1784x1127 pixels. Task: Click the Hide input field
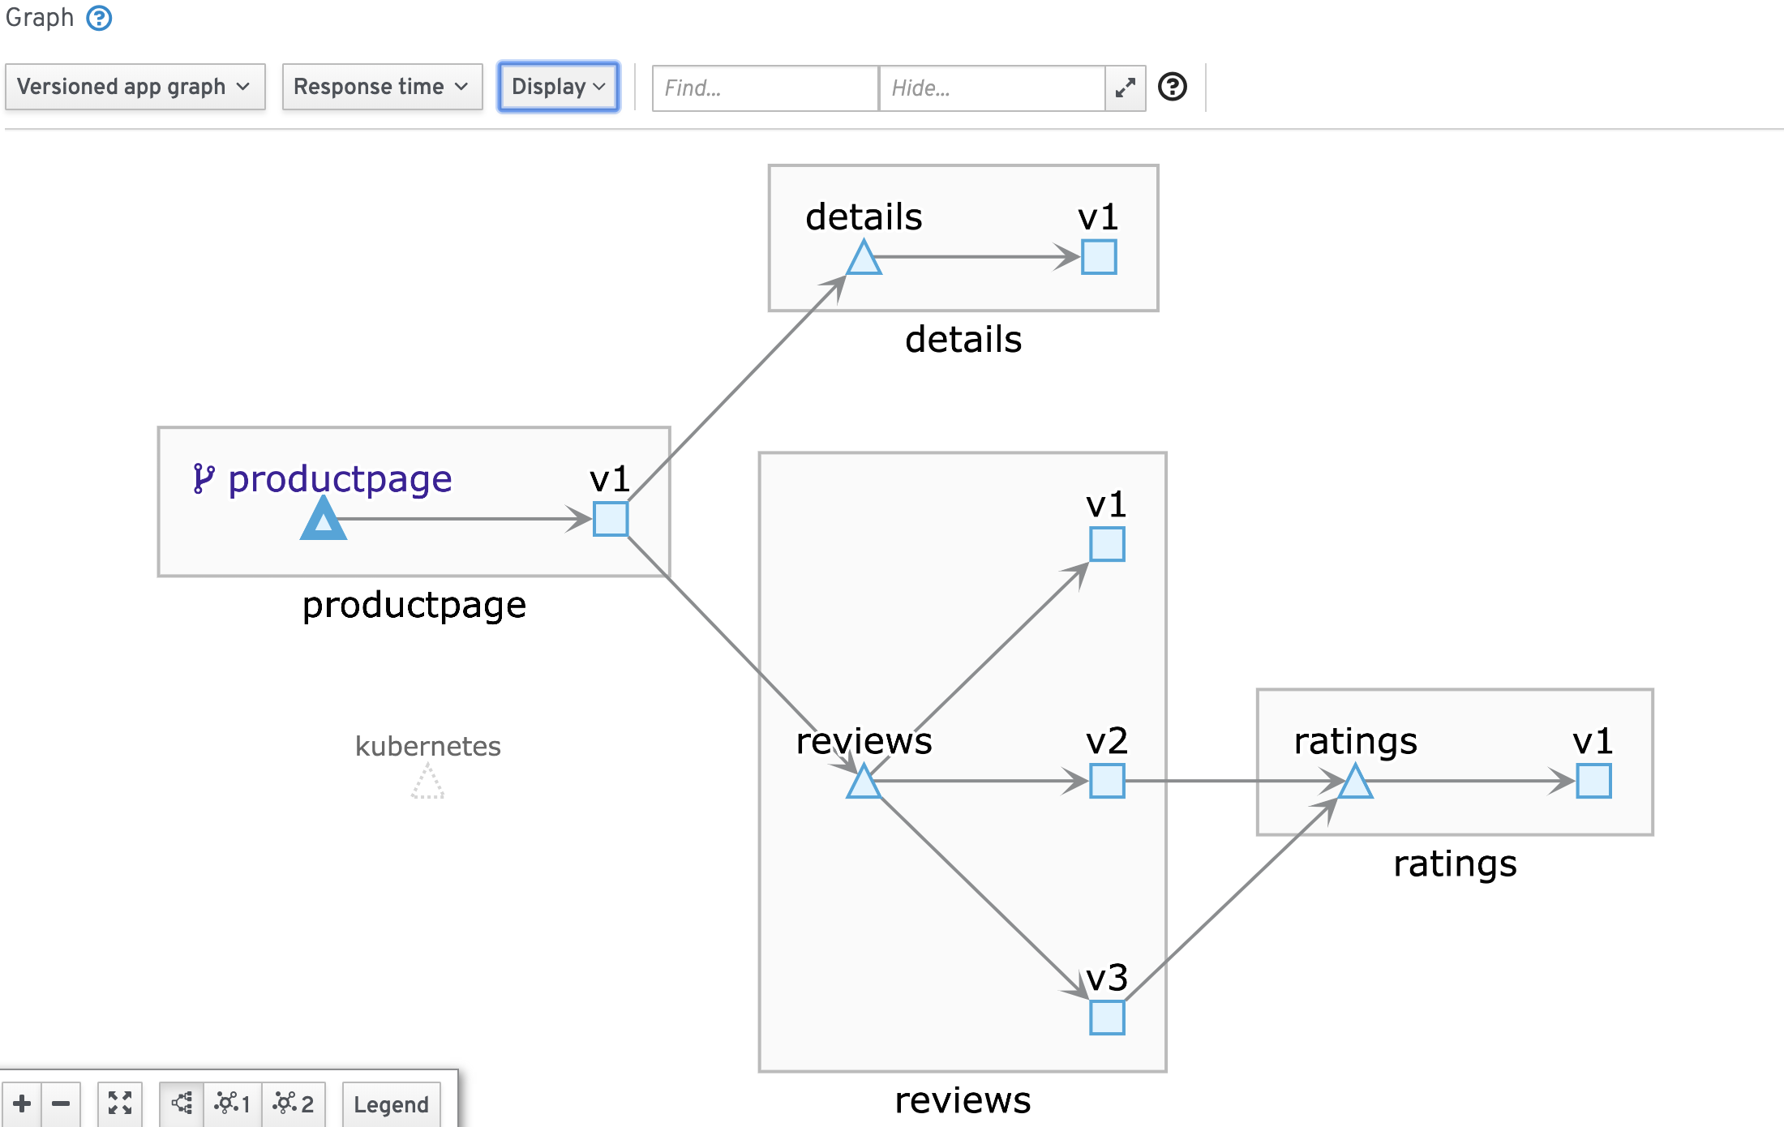[x=991, y=88]
